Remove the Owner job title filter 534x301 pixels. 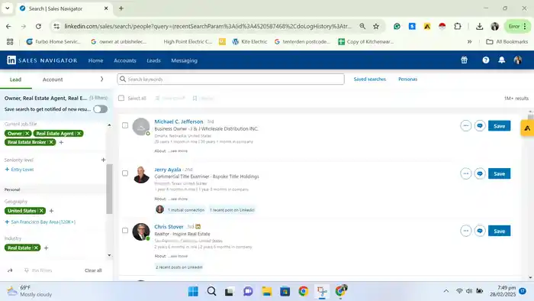tap(27, 133)
